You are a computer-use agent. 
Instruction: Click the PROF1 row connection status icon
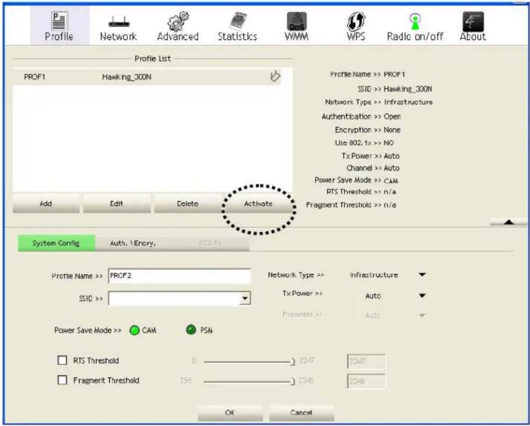275,76
